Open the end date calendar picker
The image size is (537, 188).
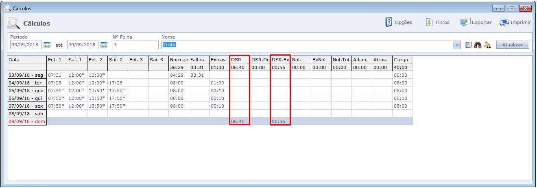point(104,45)
